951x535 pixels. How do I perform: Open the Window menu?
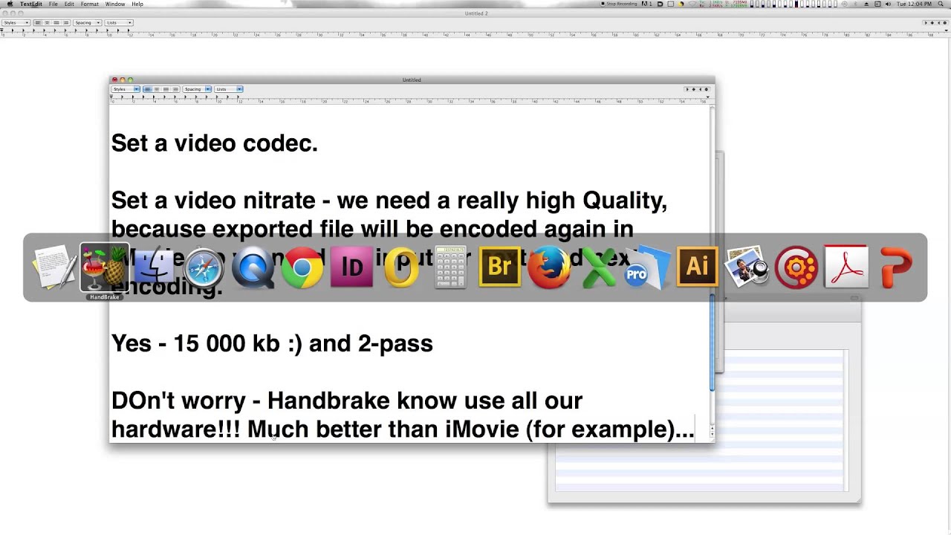(x=115, y=4)
